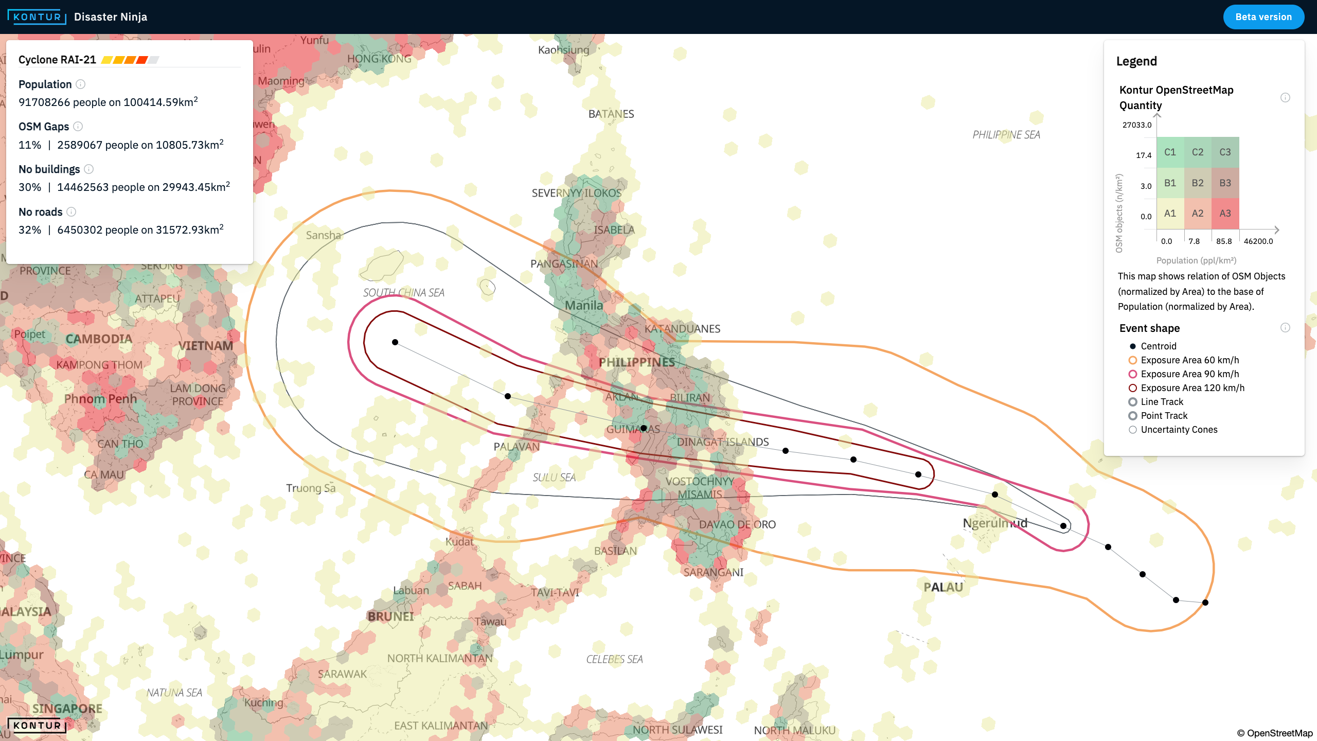Click the Beta version button

tap(1263, 17)
